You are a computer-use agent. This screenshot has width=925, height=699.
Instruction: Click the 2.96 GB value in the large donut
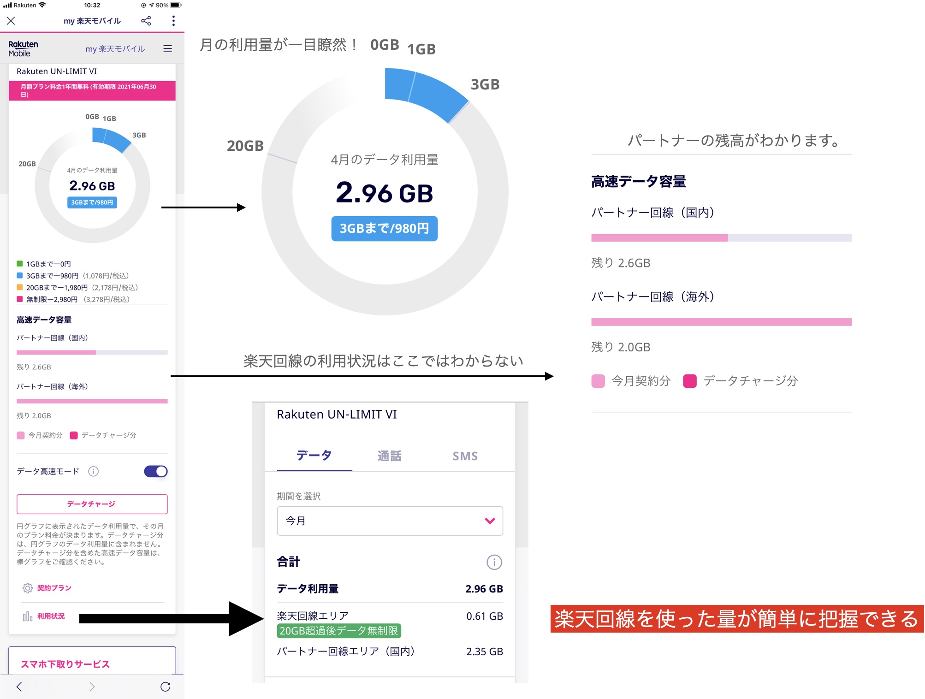(x=385, y=193)
